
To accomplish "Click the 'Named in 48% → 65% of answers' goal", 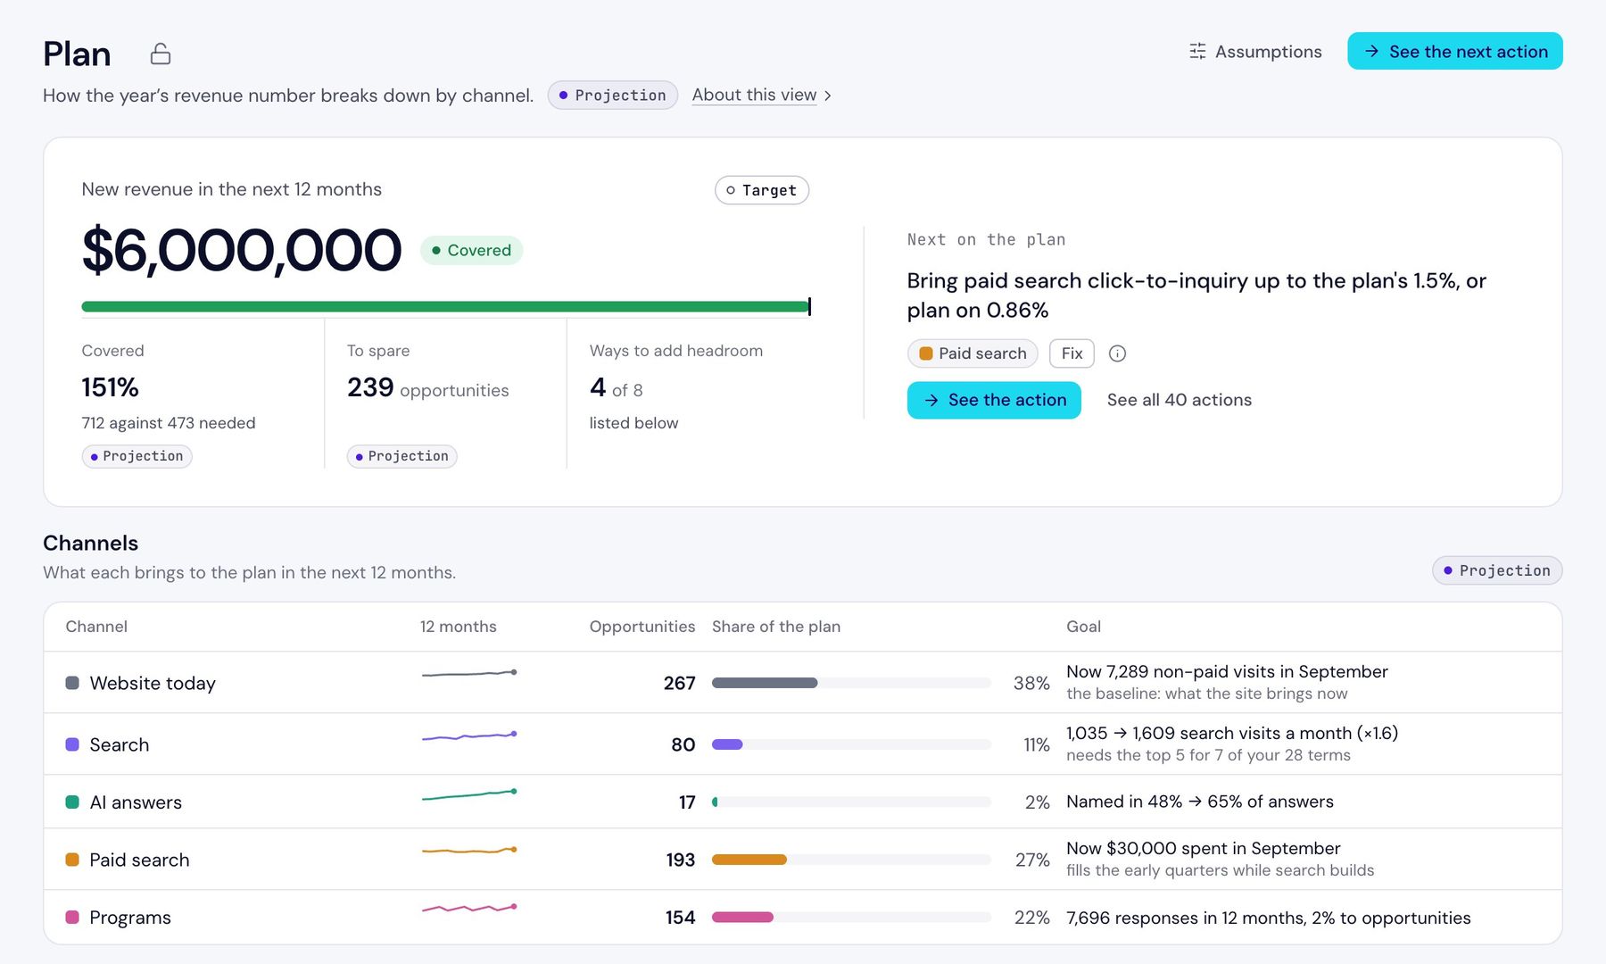I will click(x=1199, y=802).
